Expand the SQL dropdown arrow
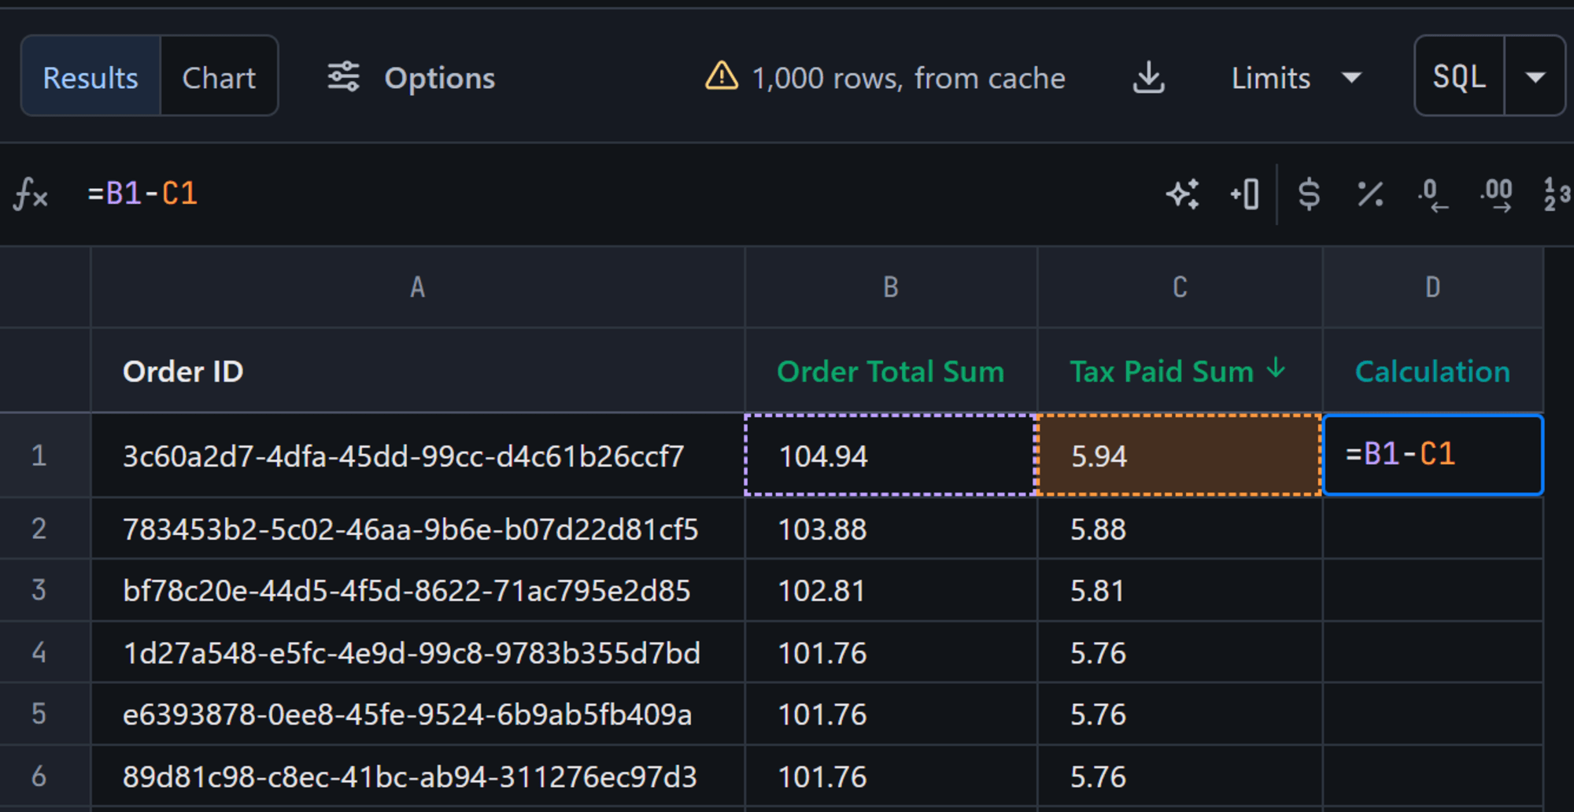The width and height of the screenshot is (1574, 812). 1535,76
